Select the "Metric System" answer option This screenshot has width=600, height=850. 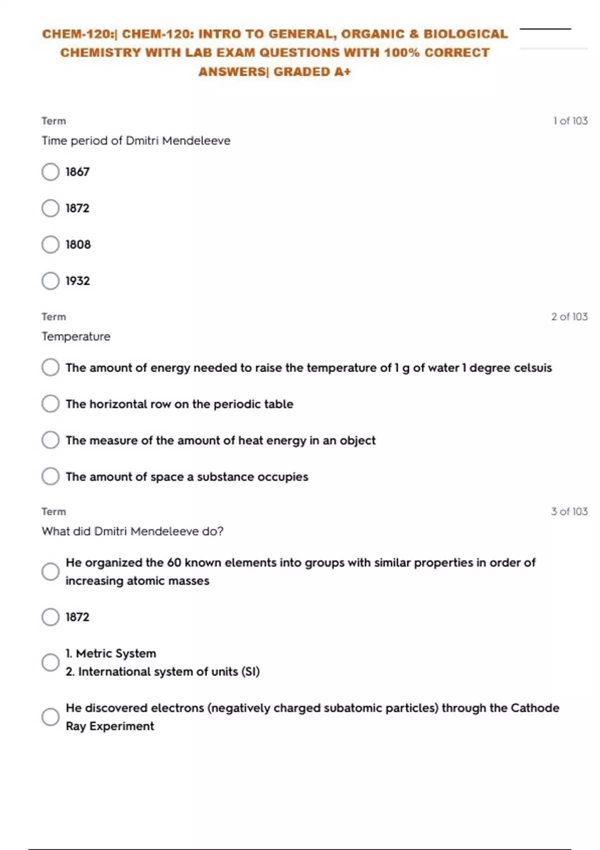[x=50, y=662]
